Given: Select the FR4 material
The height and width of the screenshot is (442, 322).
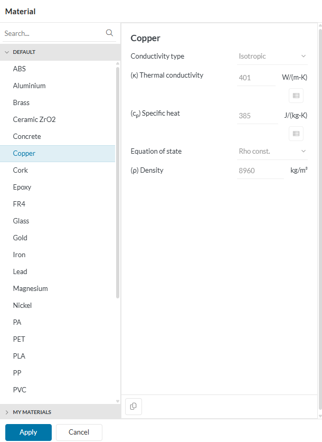Looking at the screenshot, I should [20, 204].
